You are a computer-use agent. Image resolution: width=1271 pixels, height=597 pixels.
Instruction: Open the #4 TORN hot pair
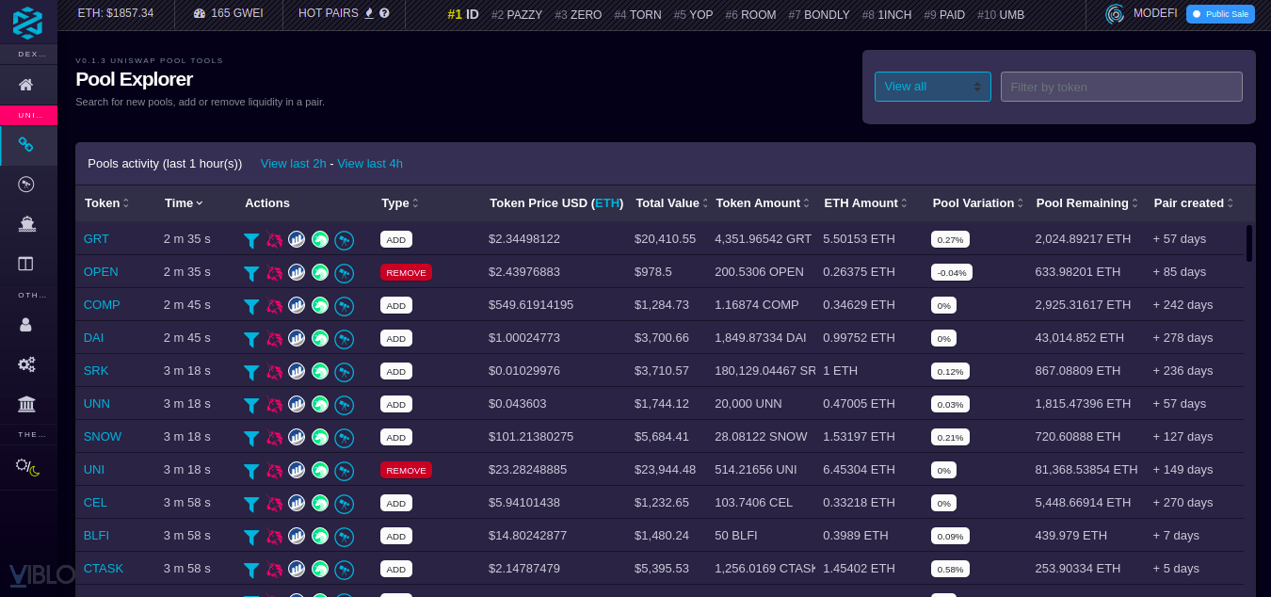[637, 14]
